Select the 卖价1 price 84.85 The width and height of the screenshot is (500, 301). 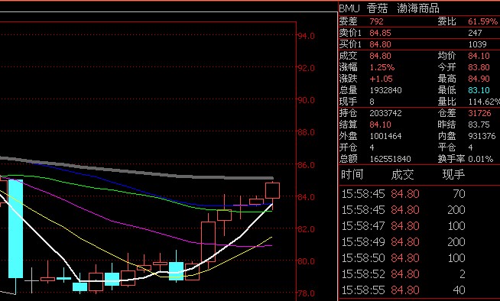coord(380,33)
